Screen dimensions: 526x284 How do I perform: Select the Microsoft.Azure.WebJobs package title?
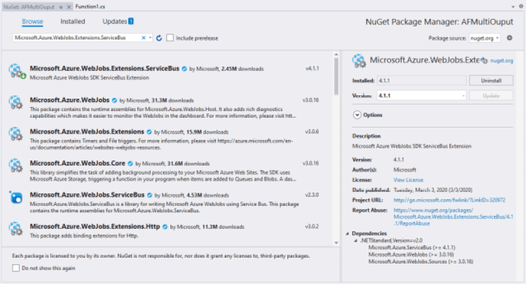pyautogui.click(x=70, y=100)
